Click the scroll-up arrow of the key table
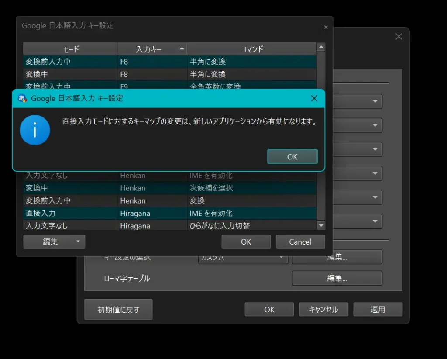This screenshot has width=447, height=359. point(321,47)
